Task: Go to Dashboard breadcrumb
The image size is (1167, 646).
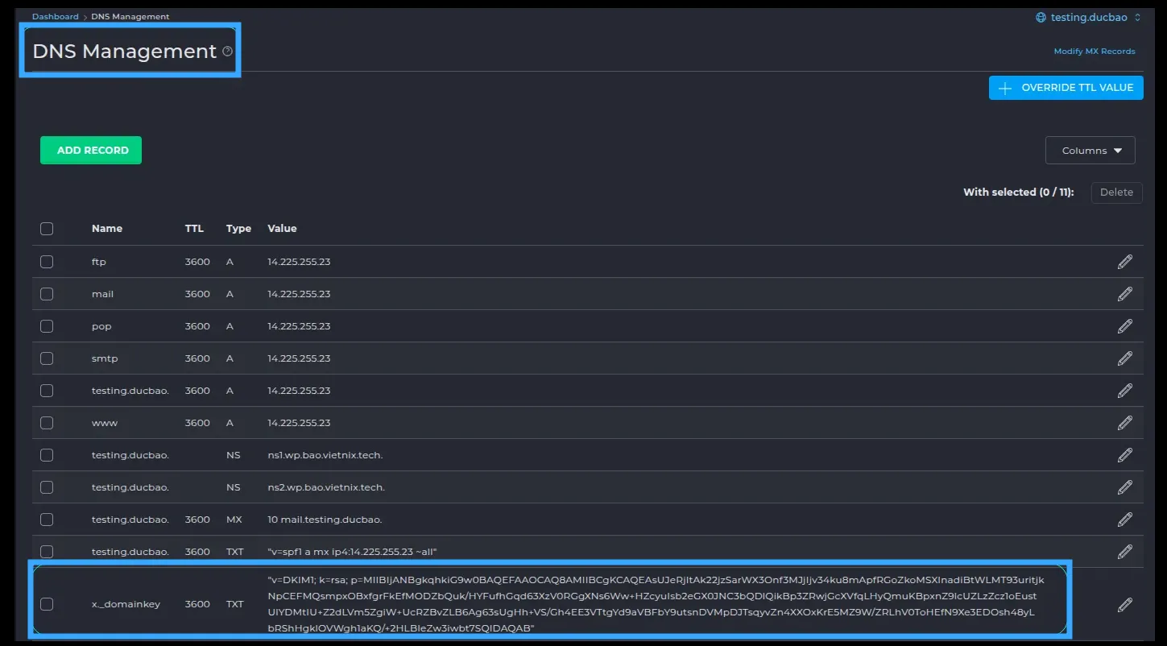Action: click(56, 16)
